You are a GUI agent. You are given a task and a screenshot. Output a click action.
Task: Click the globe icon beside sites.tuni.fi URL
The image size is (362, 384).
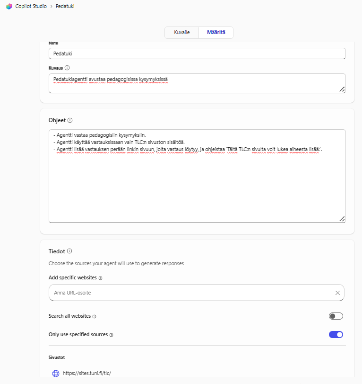[x=56, y=373]
